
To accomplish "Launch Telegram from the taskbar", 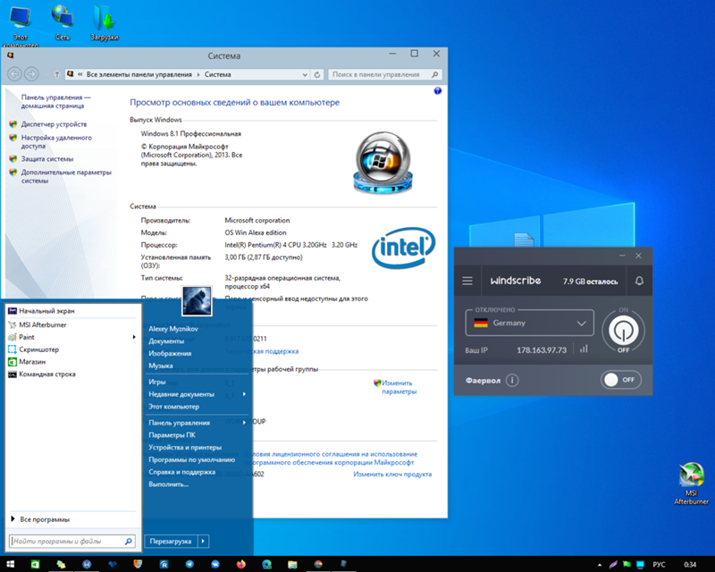I will (189, 564).
